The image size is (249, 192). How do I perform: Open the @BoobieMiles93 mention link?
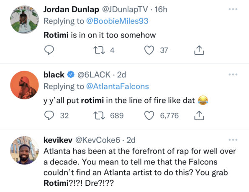coord(117,21)
